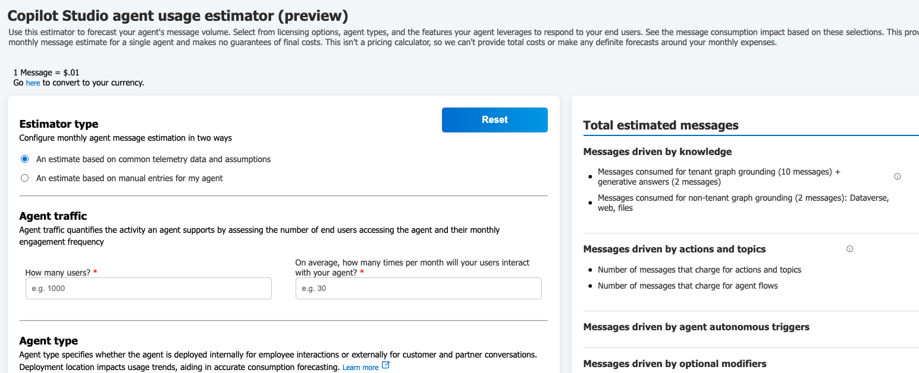Click 'Number of messages that charge for agent flows'
This screenshot has height=373, width=919.
tap(688, 286)
